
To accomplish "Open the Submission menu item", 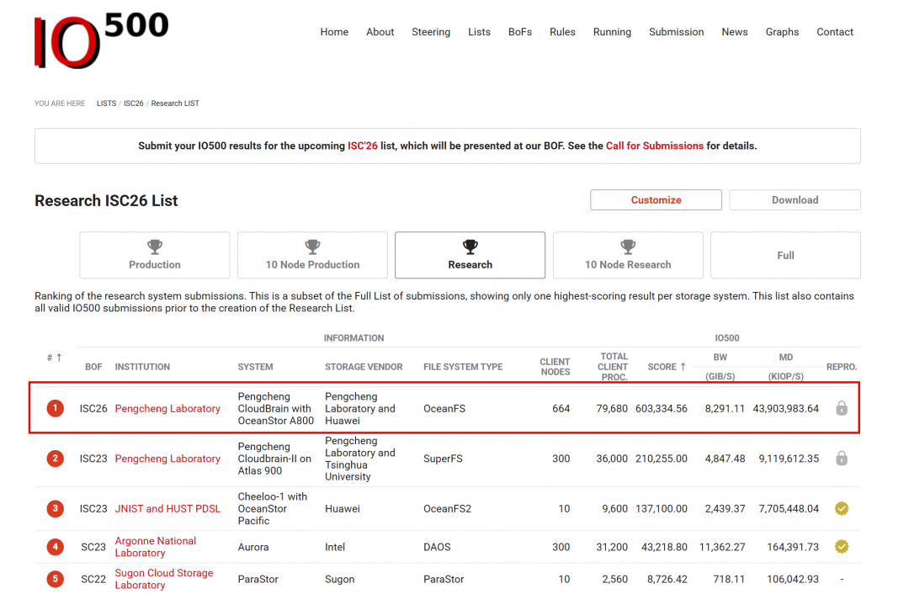I will pos(676,32).
